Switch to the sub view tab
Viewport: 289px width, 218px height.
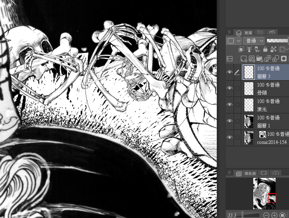(264, 173)
